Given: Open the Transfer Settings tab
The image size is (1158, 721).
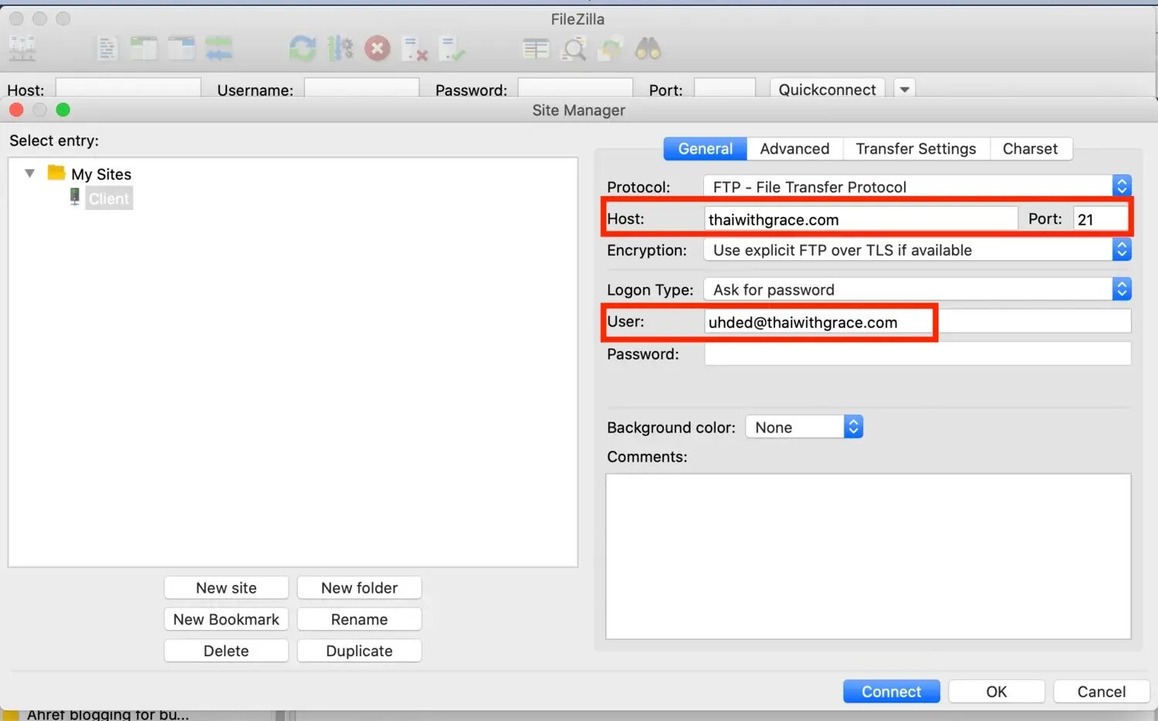Looking at the screenshot, I should pyautogui.click(x=916, y=148).
